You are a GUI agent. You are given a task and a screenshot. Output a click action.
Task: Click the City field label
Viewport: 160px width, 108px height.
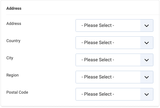click(x=10, y=58)
